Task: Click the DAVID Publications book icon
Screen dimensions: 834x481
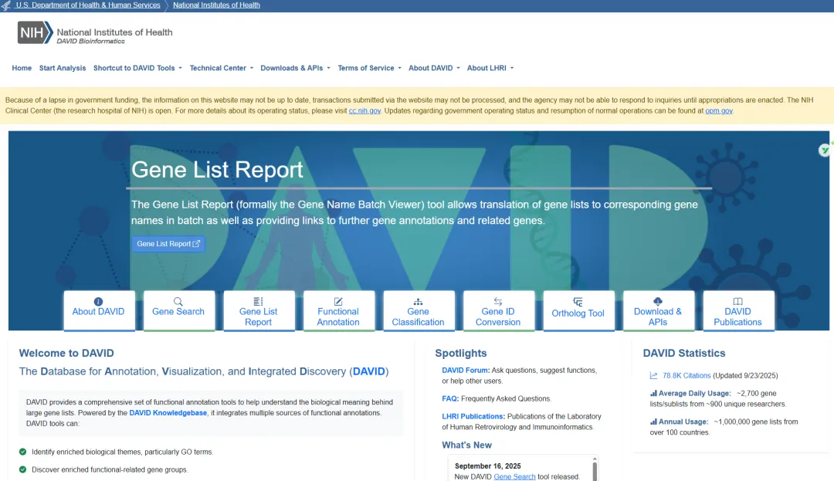Action: (x=737, y=301)
